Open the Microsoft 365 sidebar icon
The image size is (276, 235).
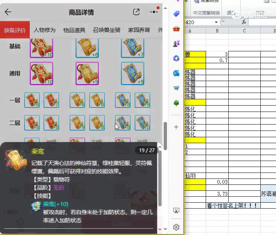(176, 58)
